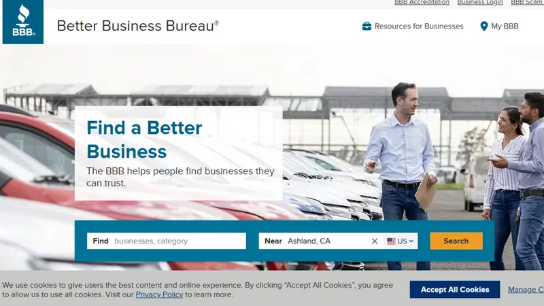This screenshot has width=544, height=306.
Task: Open the Privacy Policy link
Action: tap(159, 294)
